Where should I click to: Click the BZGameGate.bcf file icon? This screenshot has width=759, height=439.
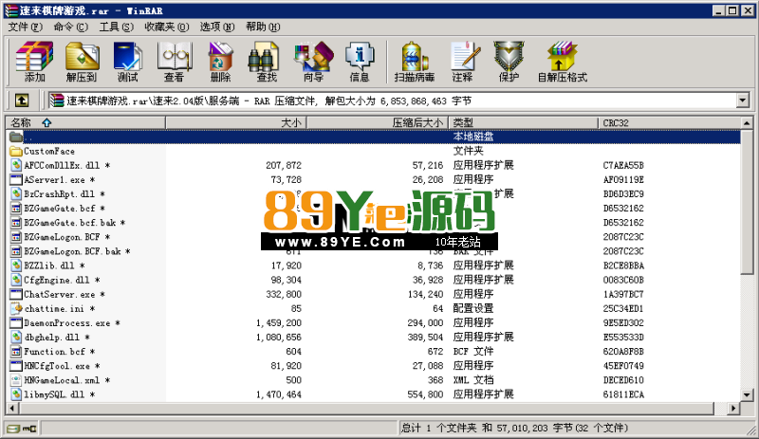pyautogui.click(x=16, y=209)
